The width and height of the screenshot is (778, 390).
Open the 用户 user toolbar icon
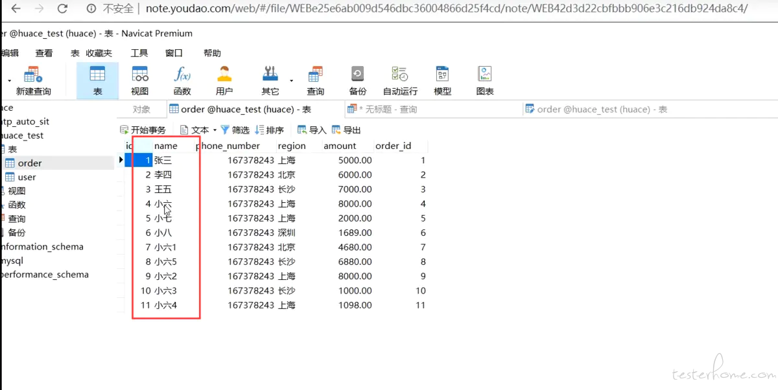click(224, 80)
